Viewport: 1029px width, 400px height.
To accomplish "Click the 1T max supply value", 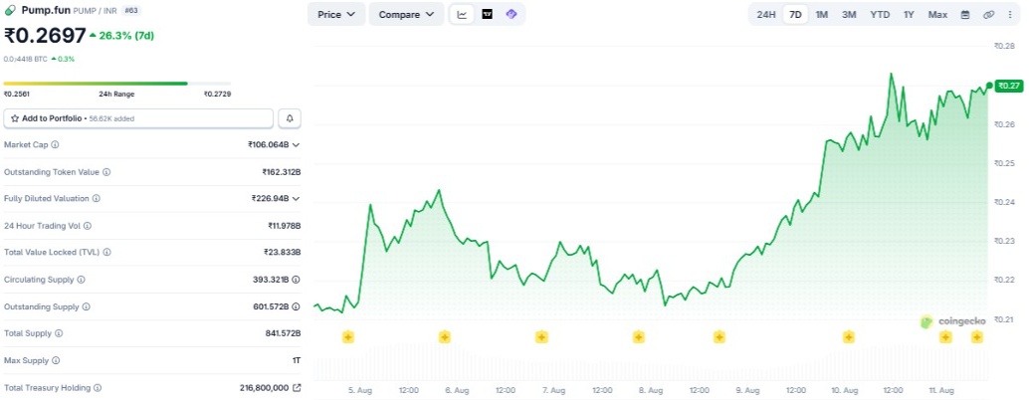I will click(297, 360).
